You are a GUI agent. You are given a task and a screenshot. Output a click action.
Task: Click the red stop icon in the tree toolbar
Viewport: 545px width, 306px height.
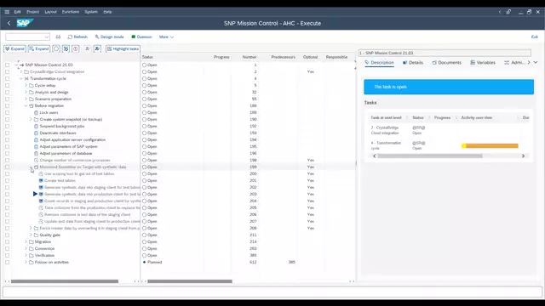[76, 49]
